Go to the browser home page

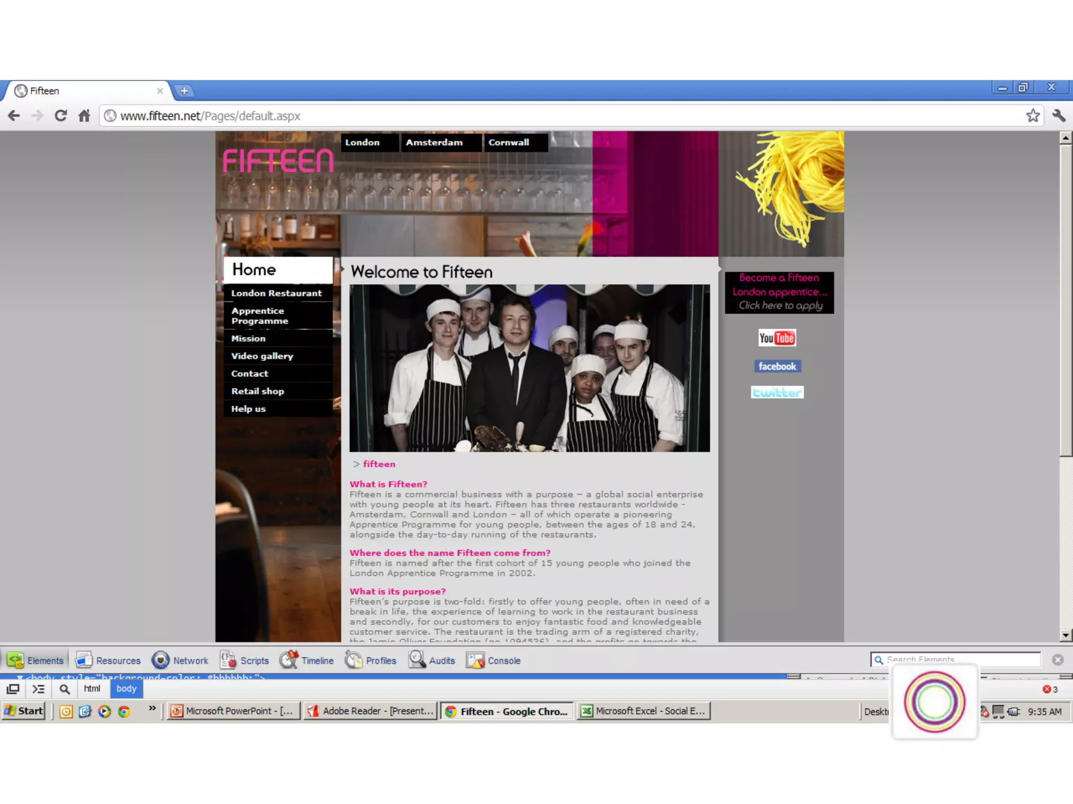coord(84,116)
